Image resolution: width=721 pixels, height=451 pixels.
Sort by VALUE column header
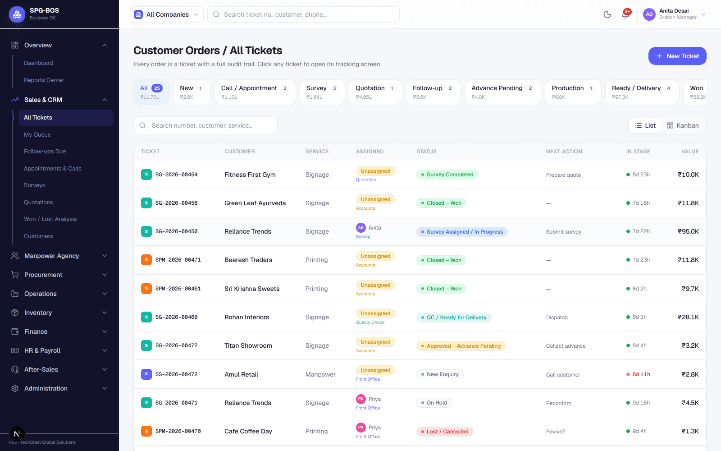pos(690,152)
